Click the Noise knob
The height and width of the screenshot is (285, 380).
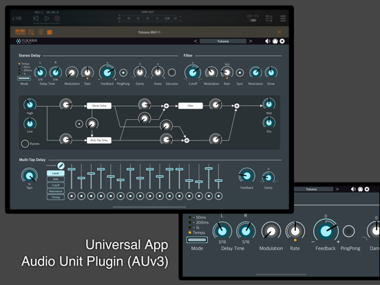(x=158, y=72)
